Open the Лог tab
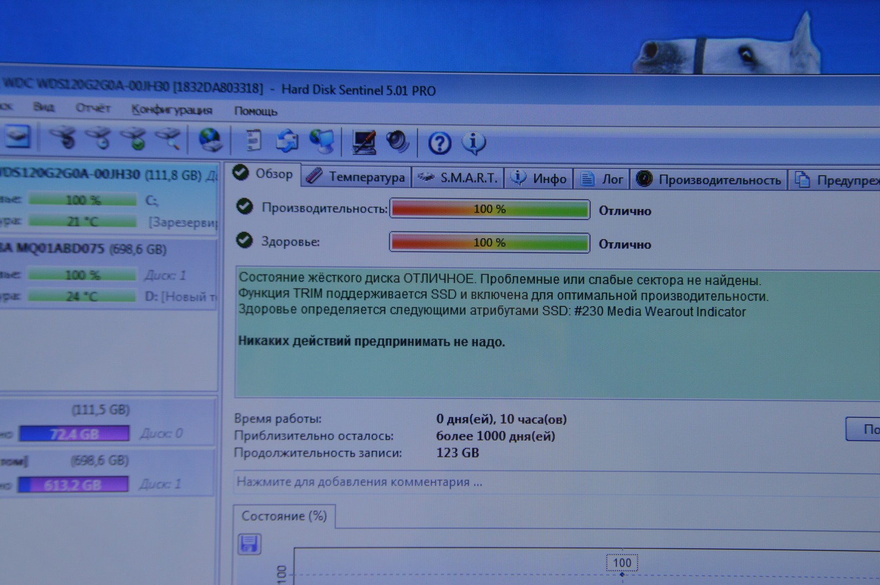 pos(601,179)
